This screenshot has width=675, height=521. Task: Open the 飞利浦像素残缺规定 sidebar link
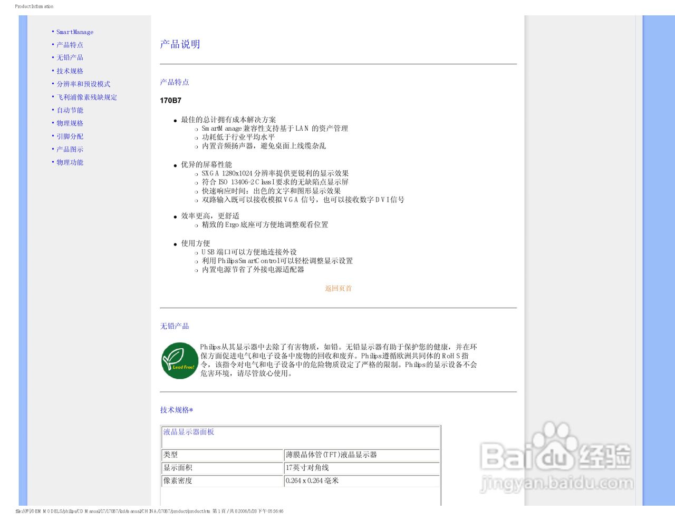(x=87, y=97)
